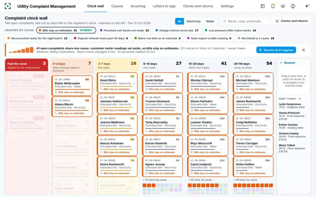
Task: Open Owain Pritchard's sent final response
Action: tap(294, 116)
